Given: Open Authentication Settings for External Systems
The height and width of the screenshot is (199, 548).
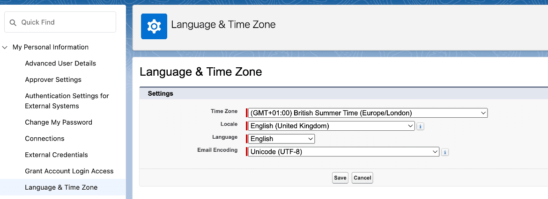Looking at the screenshot, I should click(x=67, y=101).
